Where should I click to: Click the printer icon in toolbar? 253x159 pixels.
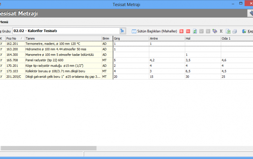tap(235, 31)
